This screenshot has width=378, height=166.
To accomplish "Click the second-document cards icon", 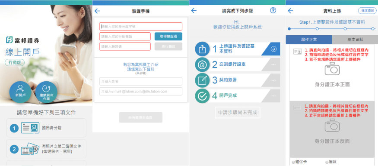I will coord(30,149).
